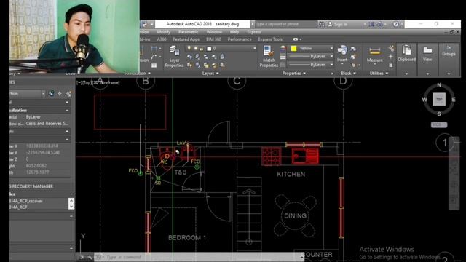
Task: Click the select objects icon in Properties
Action: click(60, 94)
